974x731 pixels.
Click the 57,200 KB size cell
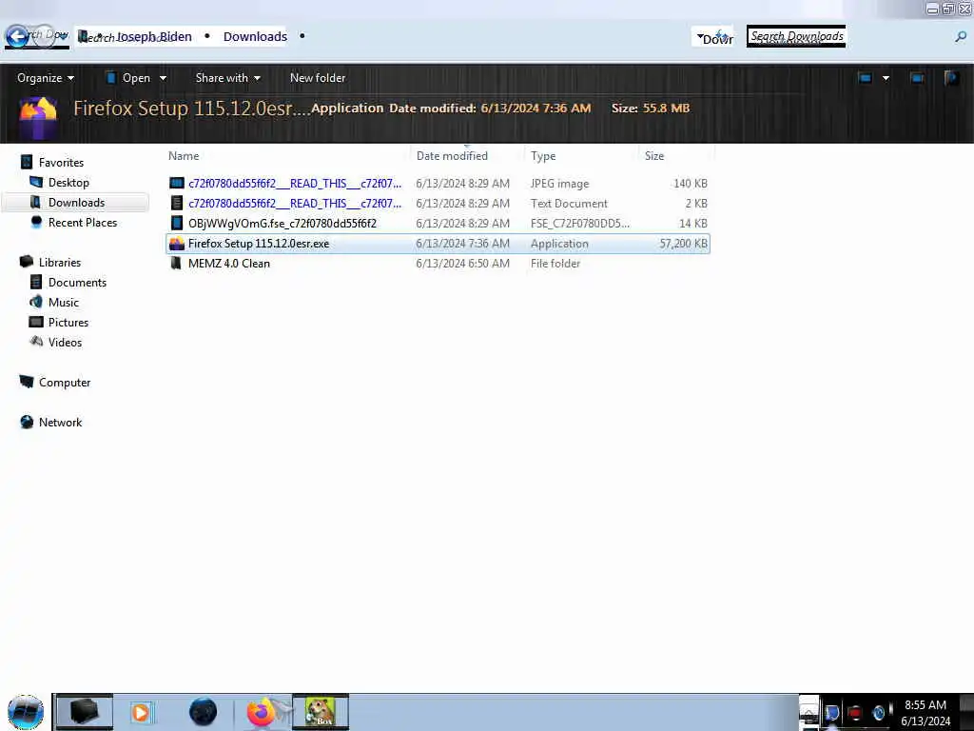pyautogui.click(x=683, y=243)
